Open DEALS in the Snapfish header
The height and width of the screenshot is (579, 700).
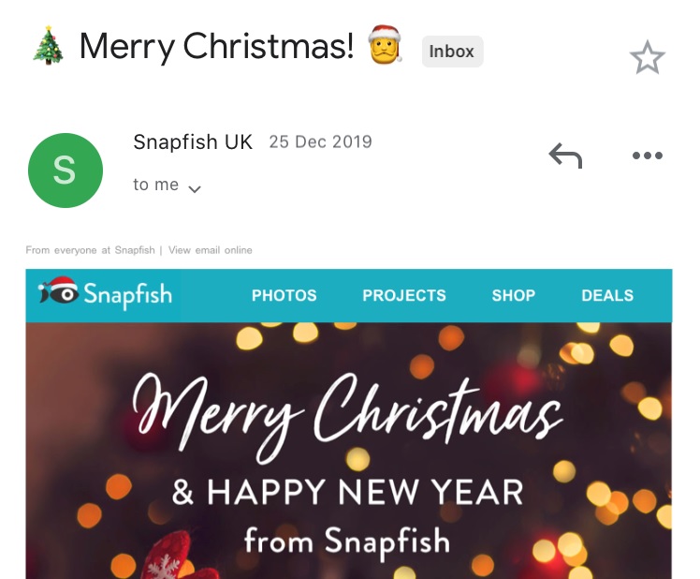(607, 295)
